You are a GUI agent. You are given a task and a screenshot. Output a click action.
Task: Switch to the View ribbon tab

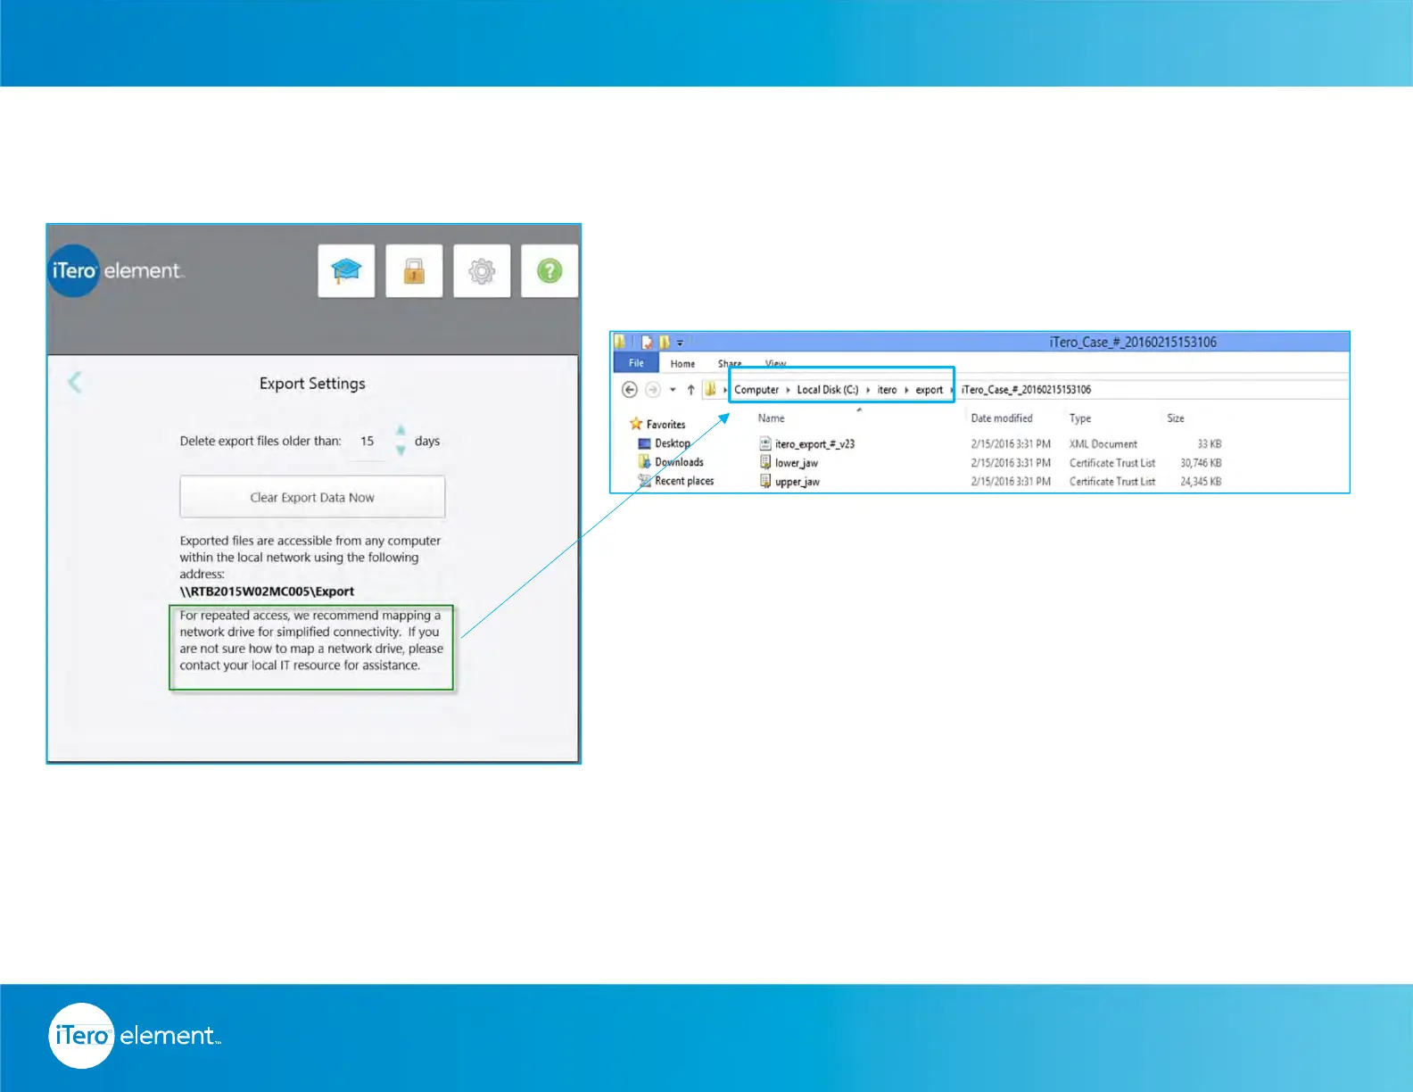[x=776, y=364]
